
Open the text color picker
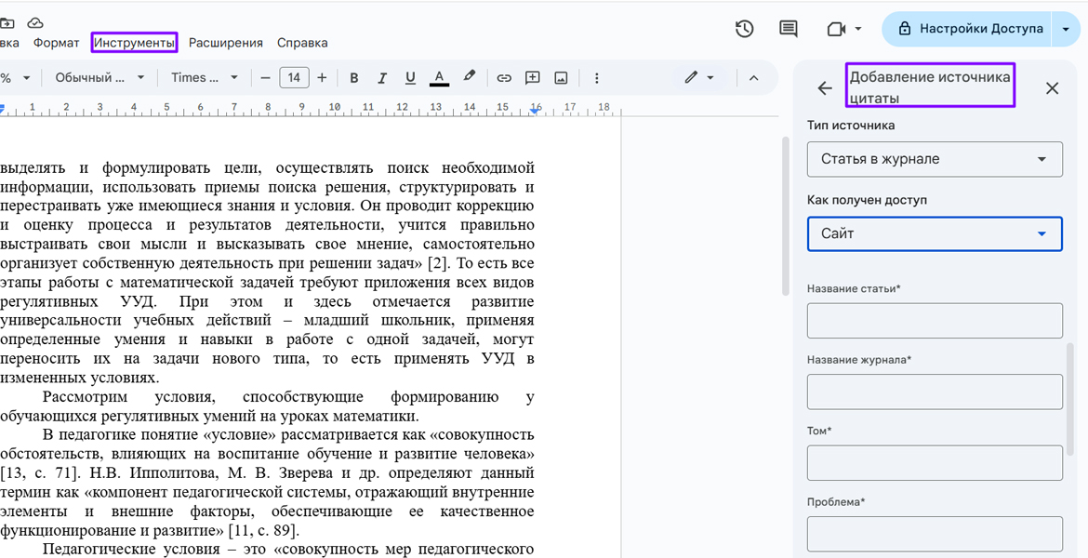point(439,78)
